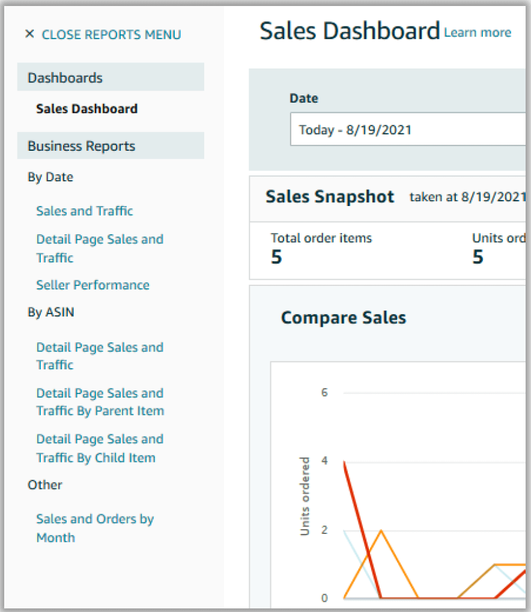Click the CLOSE REPORTS MENU label
Viewport: 531px width, 612px height.
point(111,34)
